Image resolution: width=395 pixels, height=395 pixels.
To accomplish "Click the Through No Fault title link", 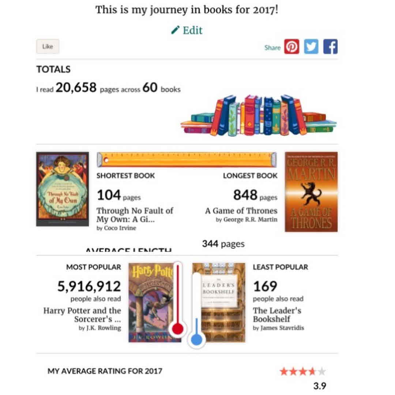I will pos(135,215).
